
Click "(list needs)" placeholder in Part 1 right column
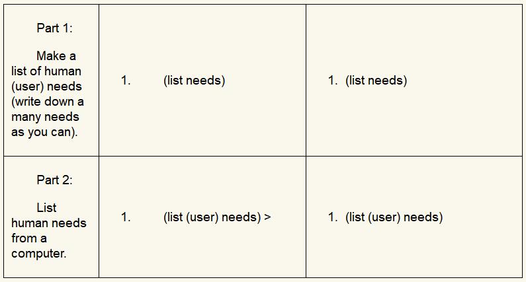(376, 81)
